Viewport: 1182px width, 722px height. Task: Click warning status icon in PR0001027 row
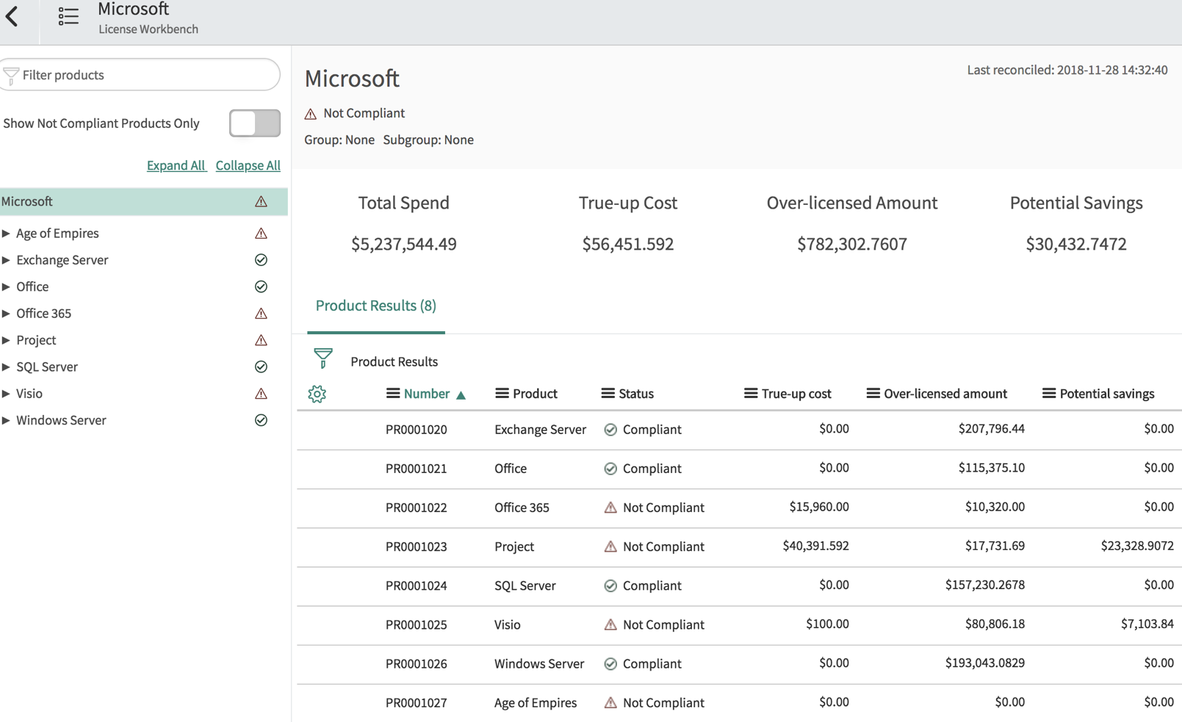pyautogui.click(x=610, y=703)
